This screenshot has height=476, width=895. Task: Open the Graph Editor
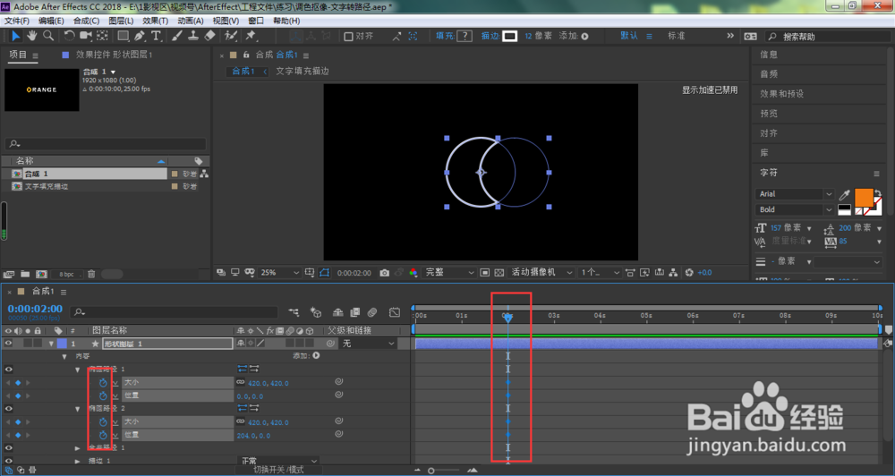click(395, 312)
